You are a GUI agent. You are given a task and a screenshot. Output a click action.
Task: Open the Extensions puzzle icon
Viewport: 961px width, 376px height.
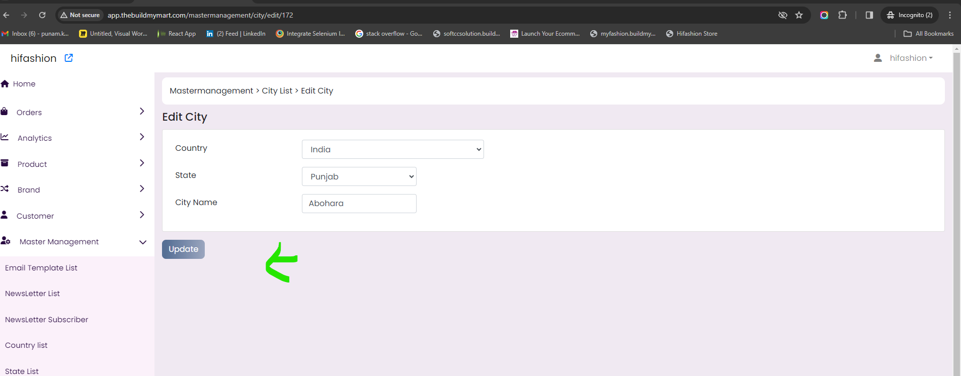pos(843,15)
